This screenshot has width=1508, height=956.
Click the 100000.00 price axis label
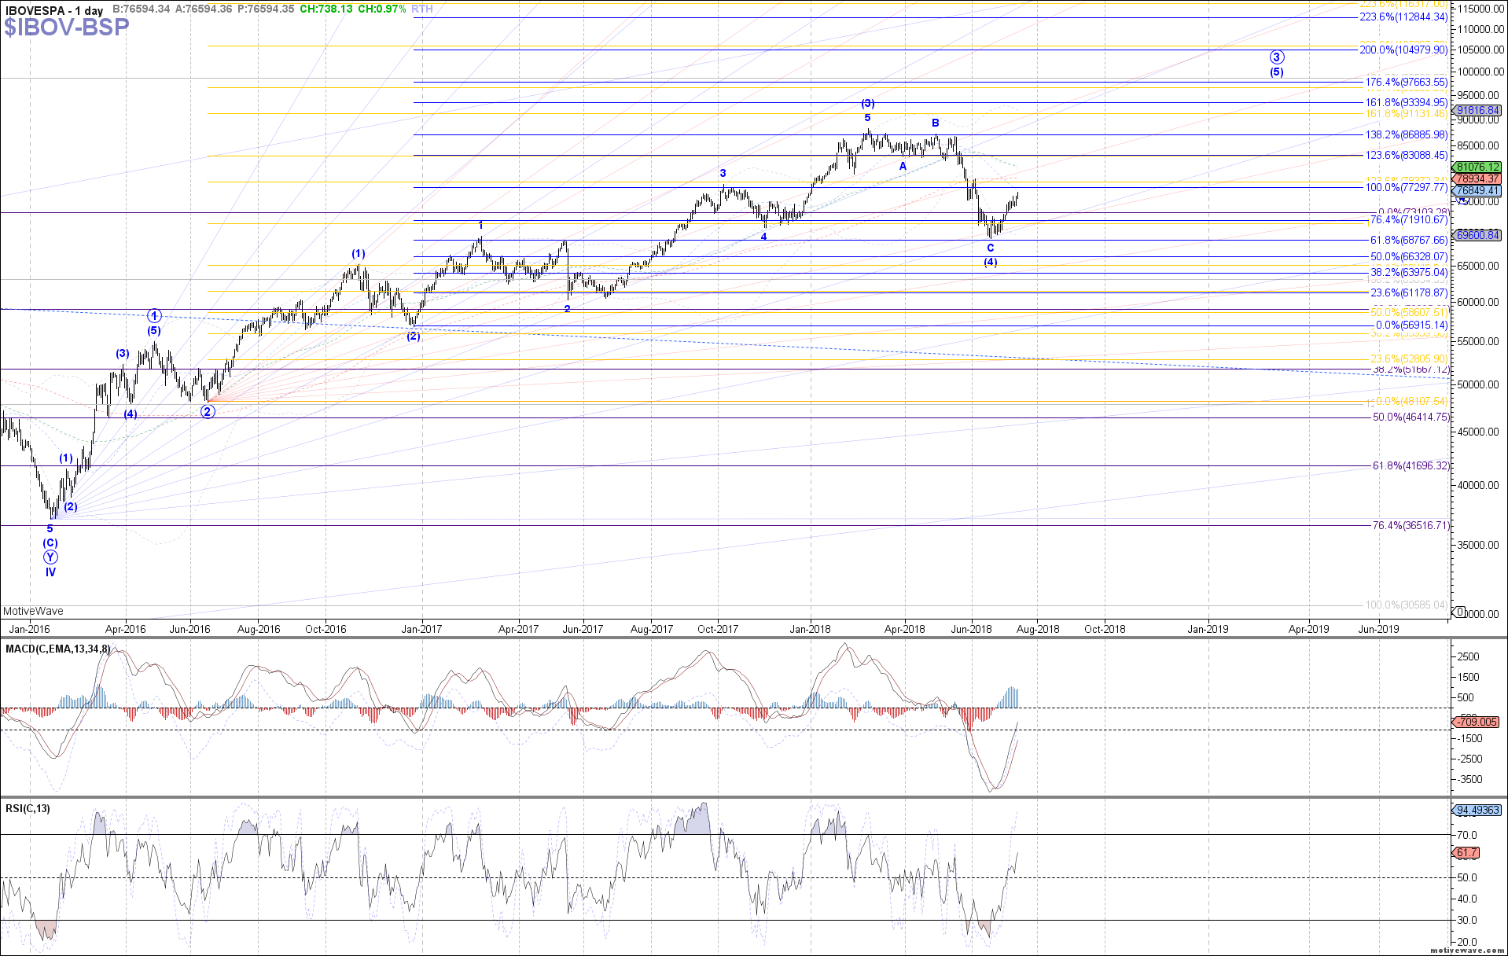1481,72
